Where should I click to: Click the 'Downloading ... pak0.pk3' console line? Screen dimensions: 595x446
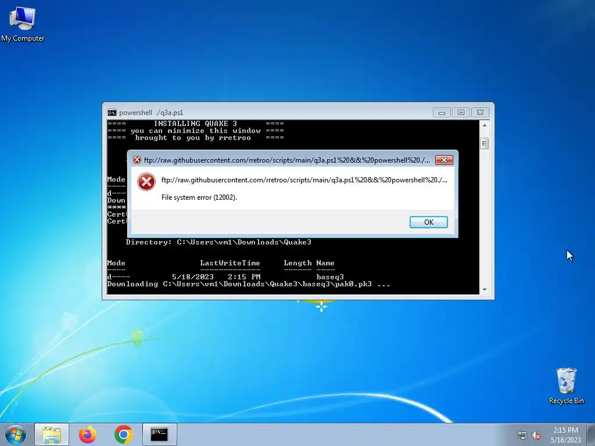[x=249, y=283]
